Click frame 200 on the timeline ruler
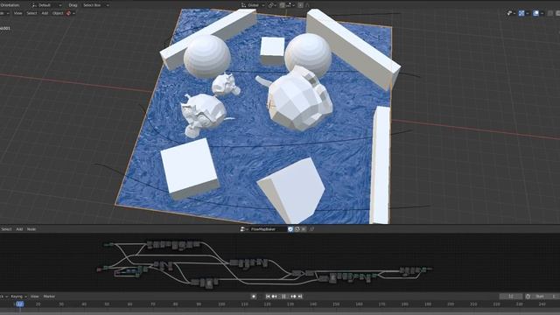Screen dimensions: 560x315 point(451,304)
